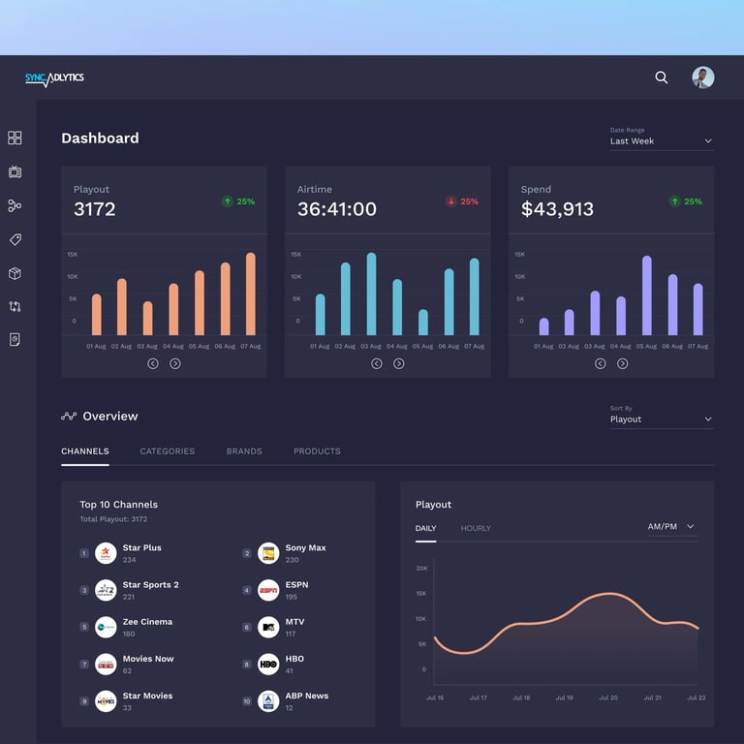This screenshot has width=744, height=744.
Task: Open the report document sidebar icon
Action: click(15, 340)
